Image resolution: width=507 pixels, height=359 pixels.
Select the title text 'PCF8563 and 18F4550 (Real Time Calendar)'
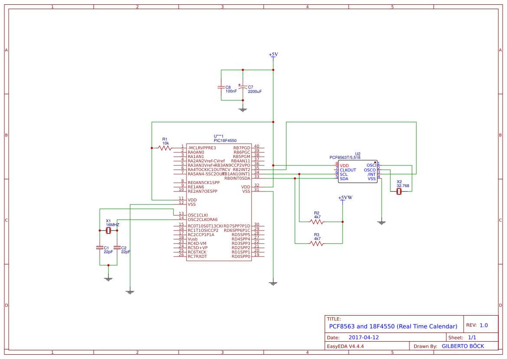[x=393, y=326]
